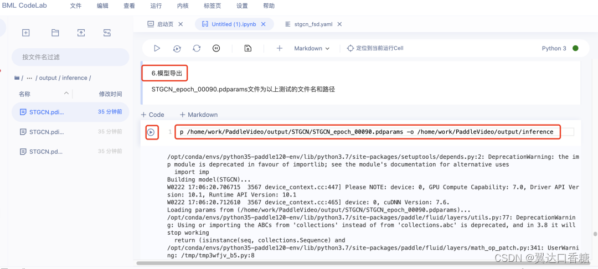Screen dimensions: 598x269
Task: Switch to the 启动页 tab
Action: [x=165, y=24]
